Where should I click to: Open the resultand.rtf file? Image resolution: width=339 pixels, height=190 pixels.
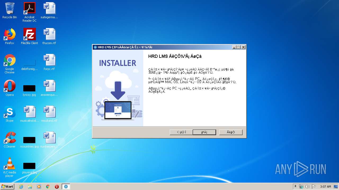click(x=49, y=114)
